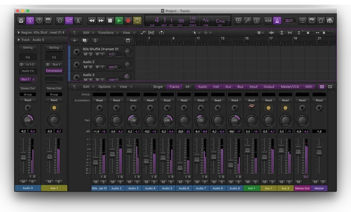Open Quick Help question mark button
The height and width of the screenshot is (212, 351).
point(39,20)
